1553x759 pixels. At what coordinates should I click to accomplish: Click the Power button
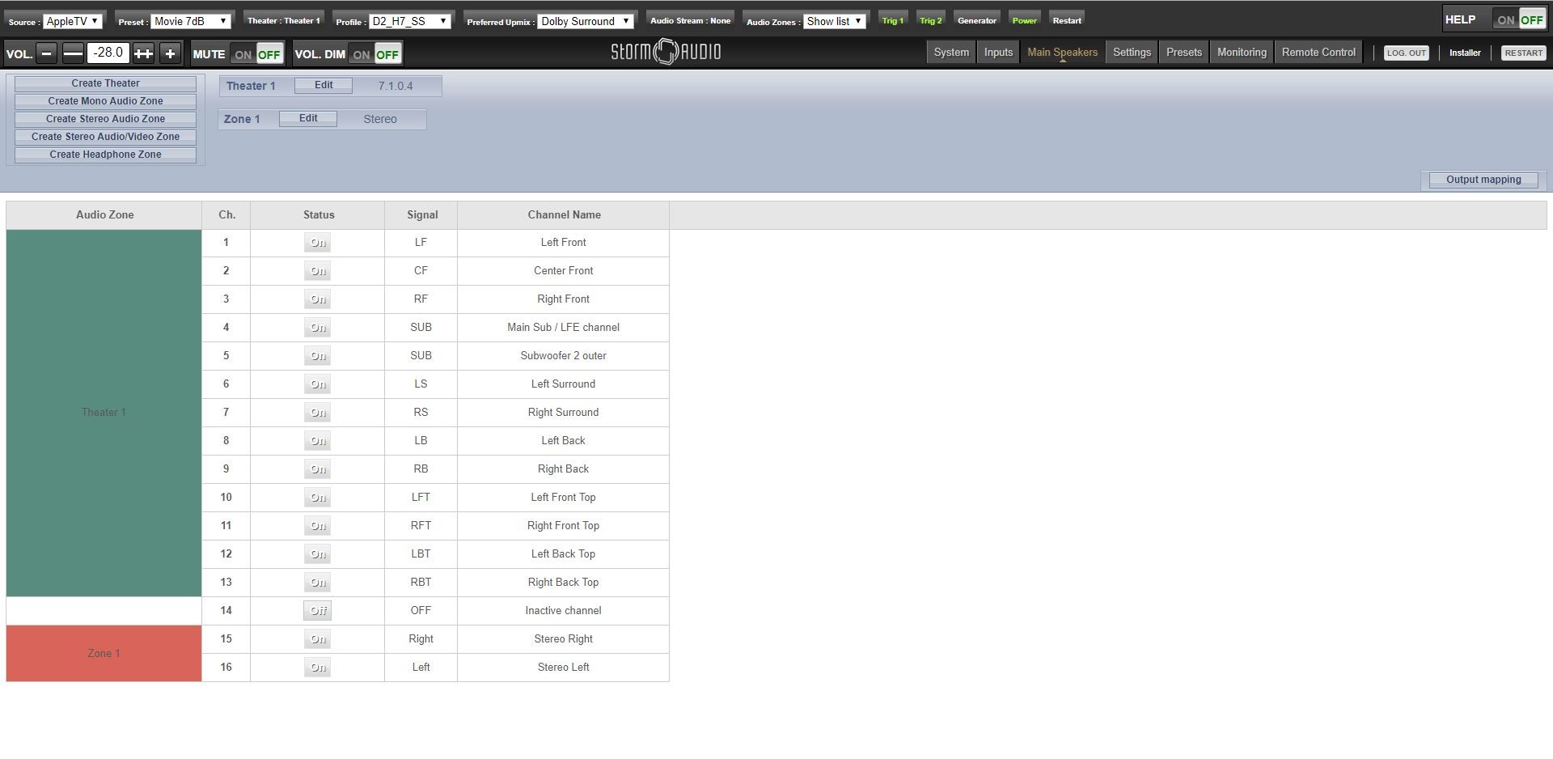(x=1024, y=20)
